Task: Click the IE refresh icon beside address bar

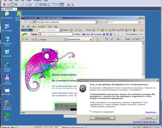Action: (101, 22)
